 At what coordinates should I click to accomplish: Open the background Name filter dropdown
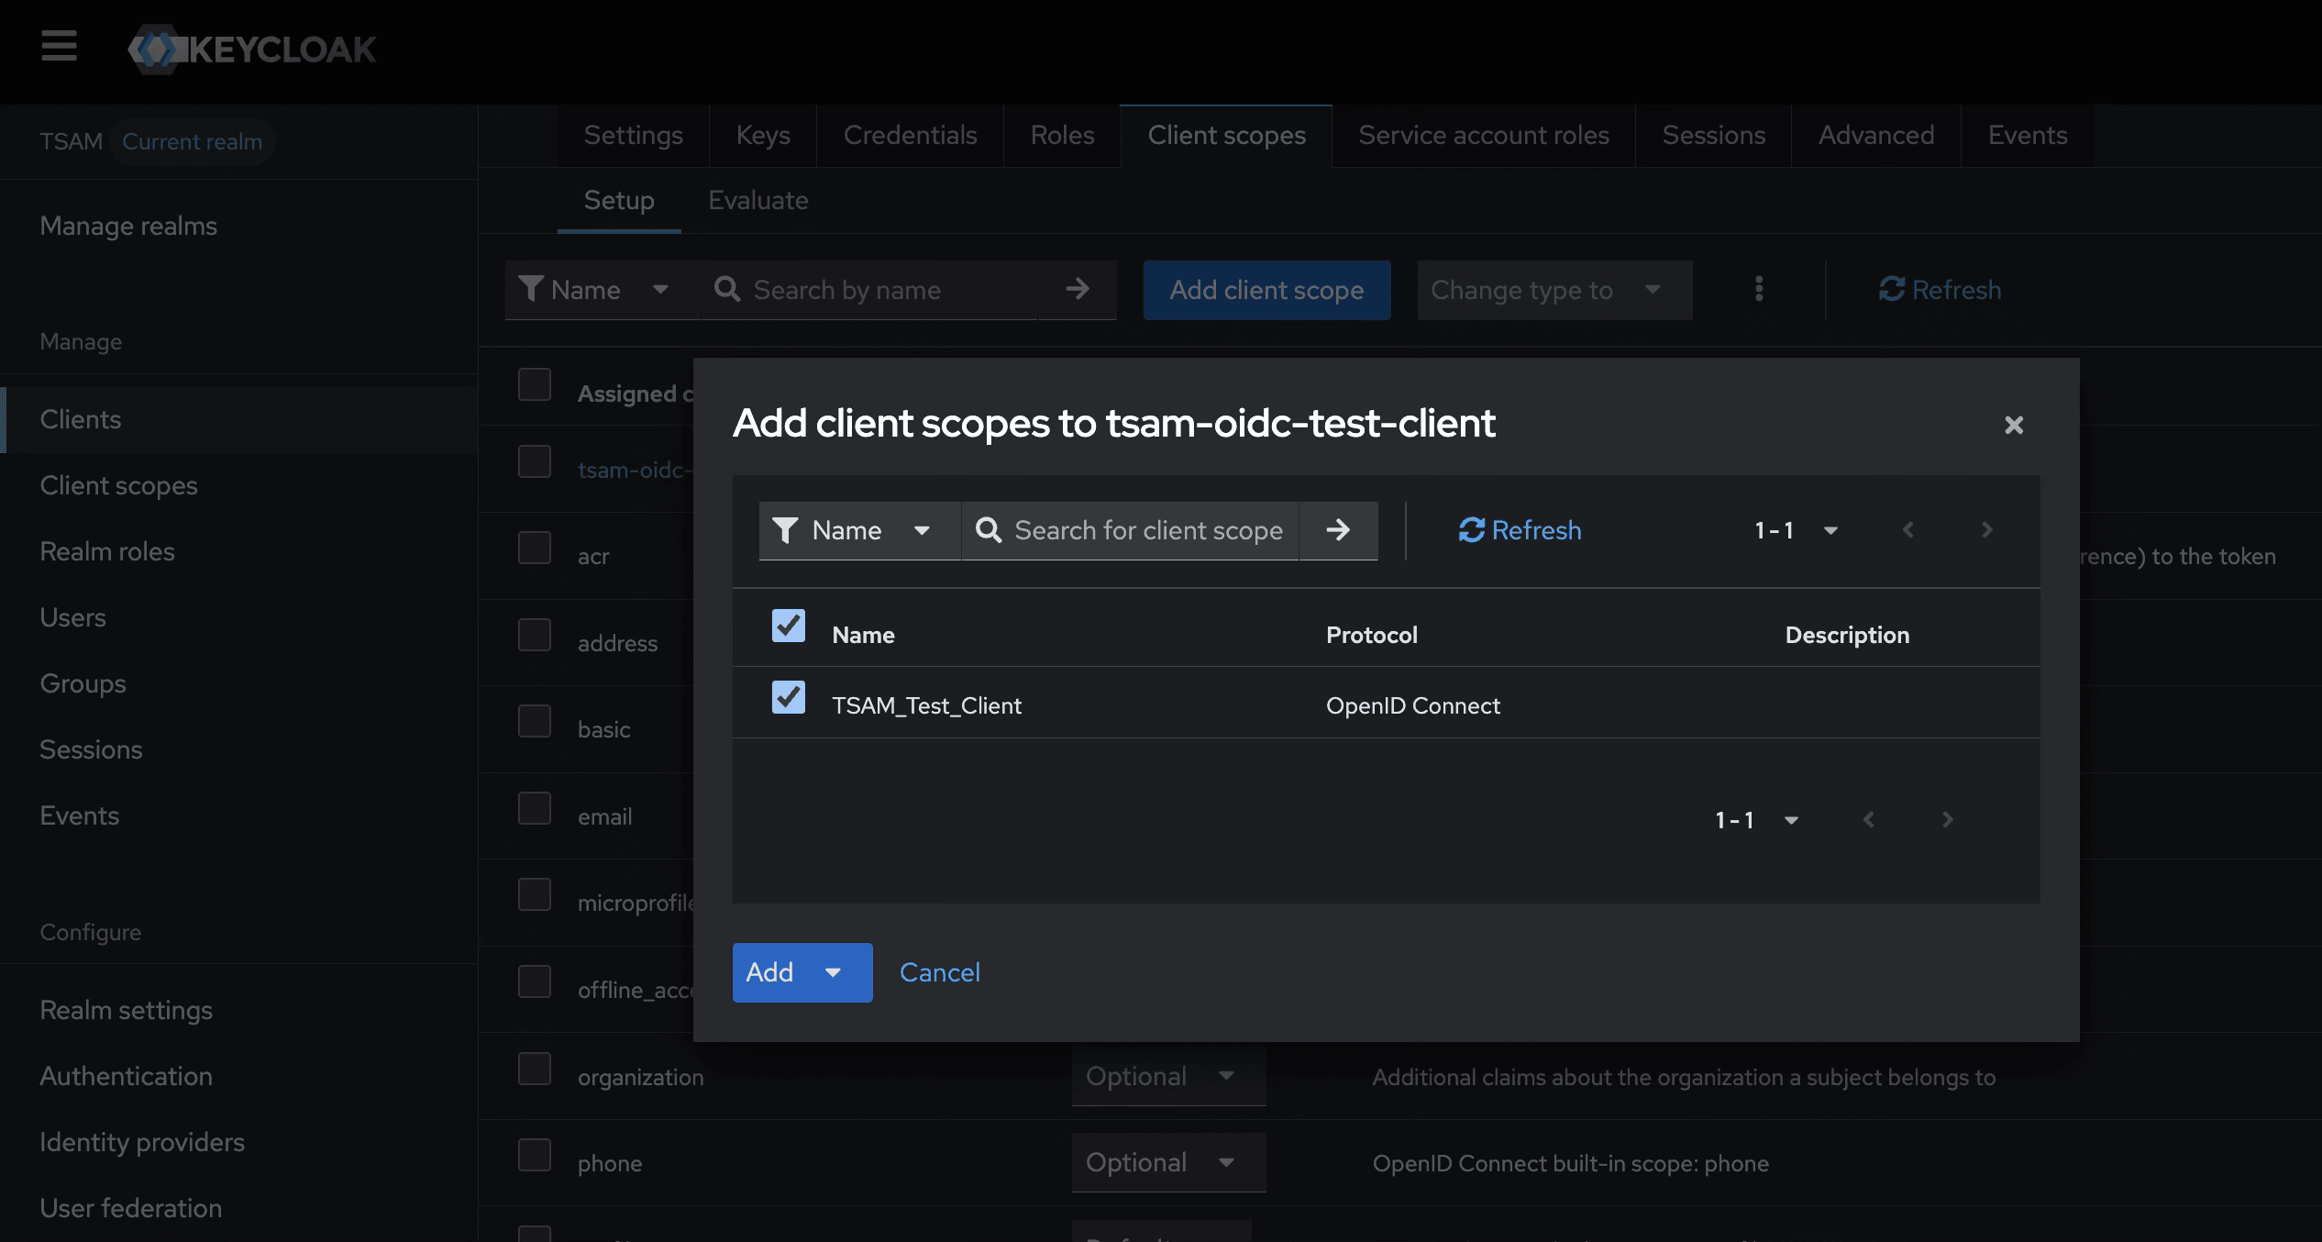click(603, 290)
